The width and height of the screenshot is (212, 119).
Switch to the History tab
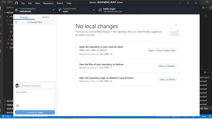46,17
